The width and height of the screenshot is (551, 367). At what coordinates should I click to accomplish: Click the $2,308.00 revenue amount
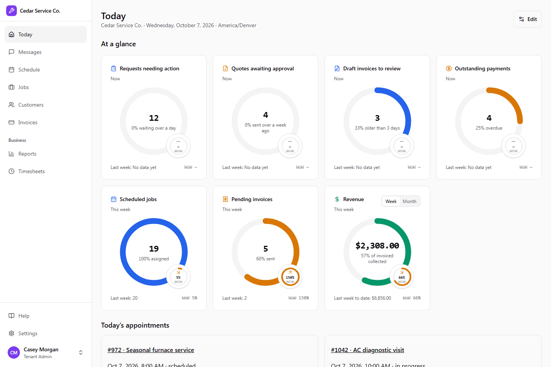pos(377,246)
